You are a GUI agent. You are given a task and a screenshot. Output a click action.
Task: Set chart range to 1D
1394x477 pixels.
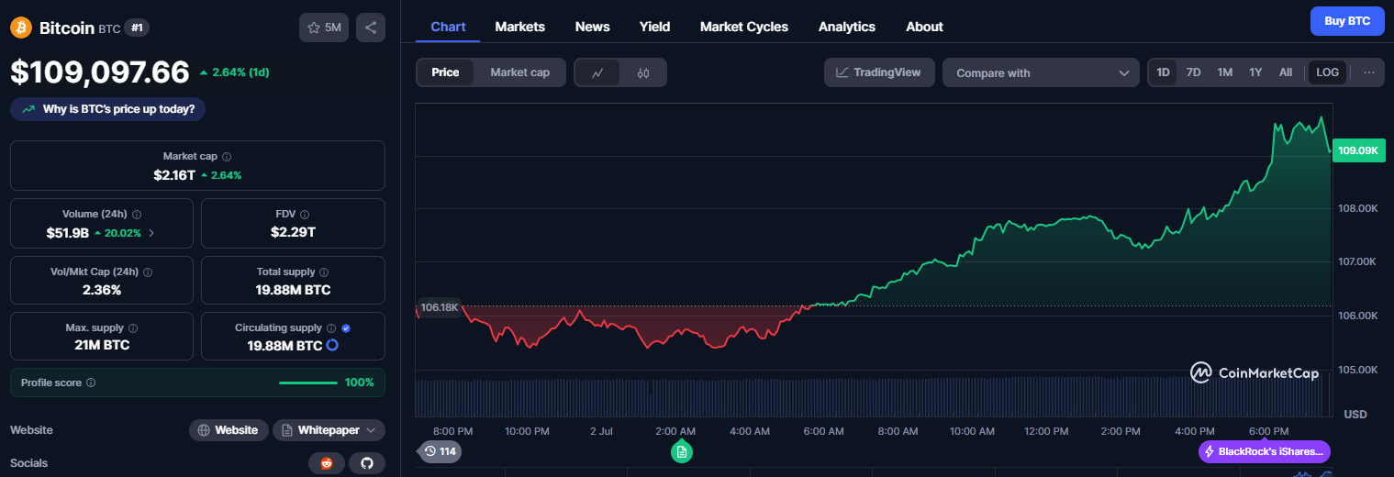tap(1164, 72)
